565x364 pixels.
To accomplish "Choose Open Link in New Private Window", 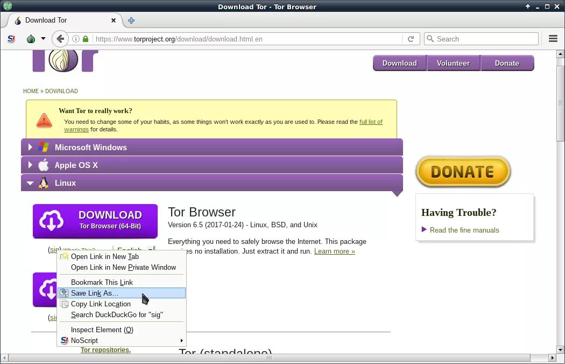I will [122, 267].
